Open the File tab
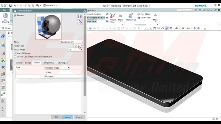The width and height of the screenshot is (221, 124). pyautogui.click(x=4, y=10)
